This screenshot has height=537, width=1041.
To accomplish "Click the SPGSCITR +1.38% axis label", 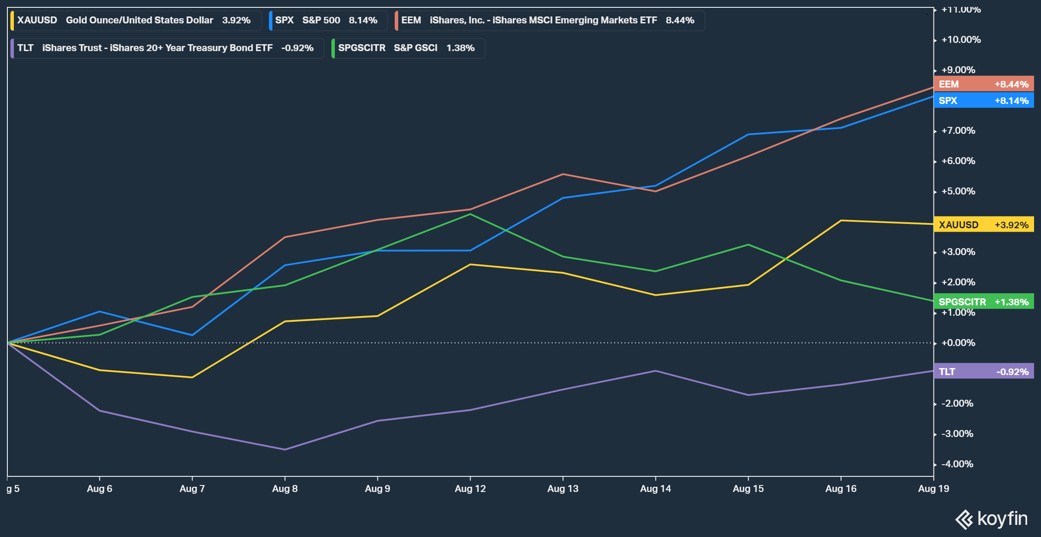I will [x=983, y=302].
